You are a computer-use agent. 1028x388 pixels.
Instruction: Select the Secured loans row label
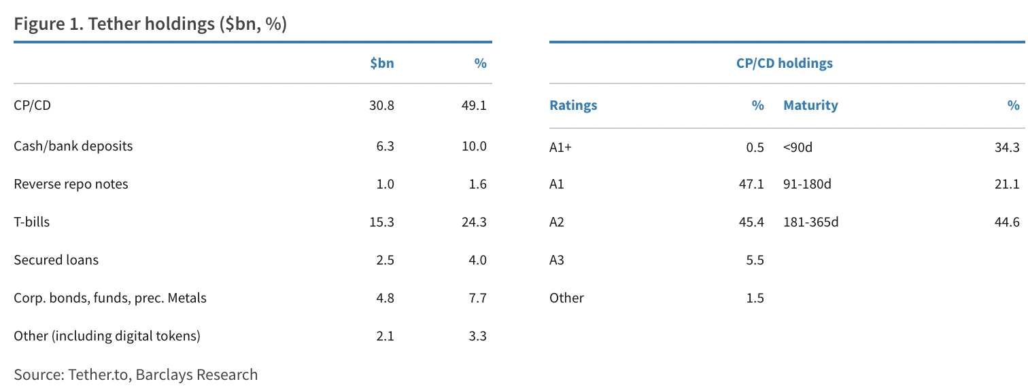click(56, 260)
